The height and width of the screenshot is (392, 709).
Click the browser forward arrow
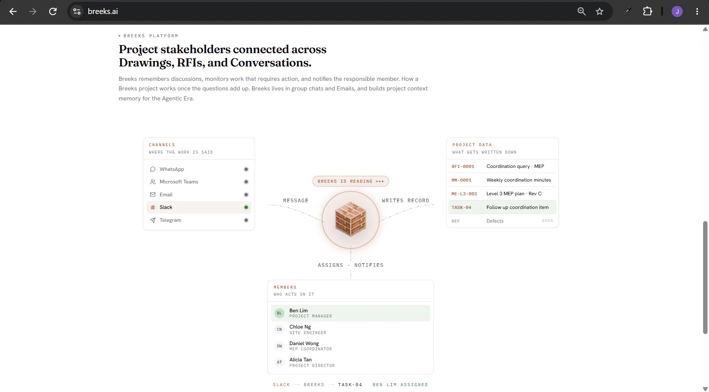coord(33,11)
